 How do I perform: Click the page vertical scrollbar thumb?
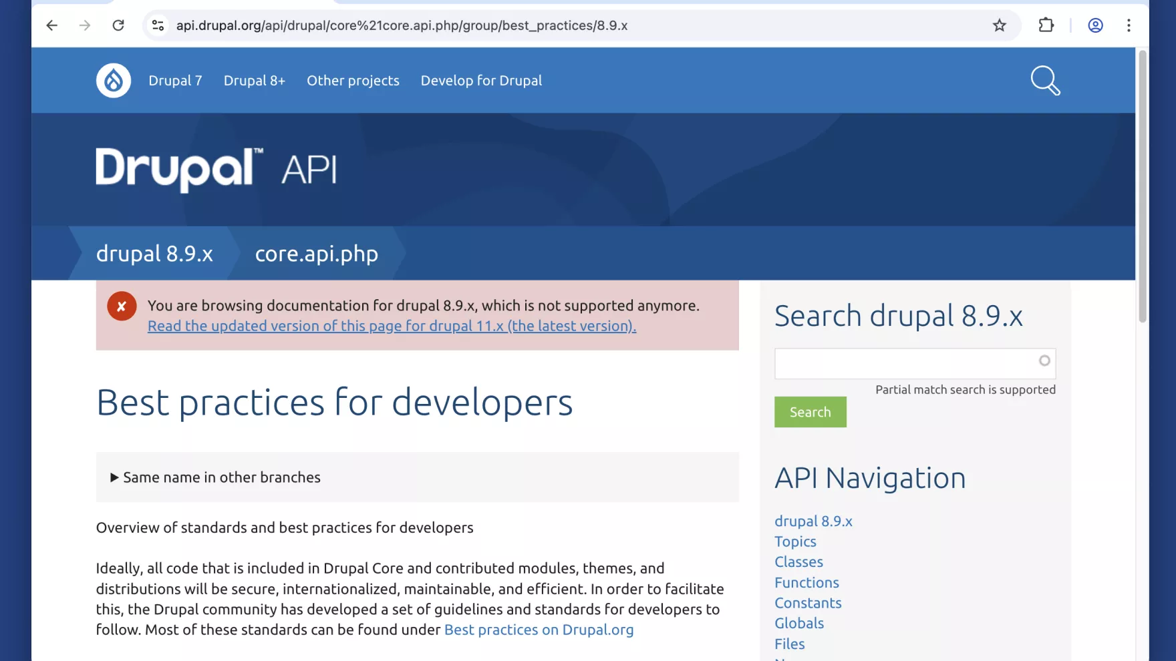point(1142,187)
